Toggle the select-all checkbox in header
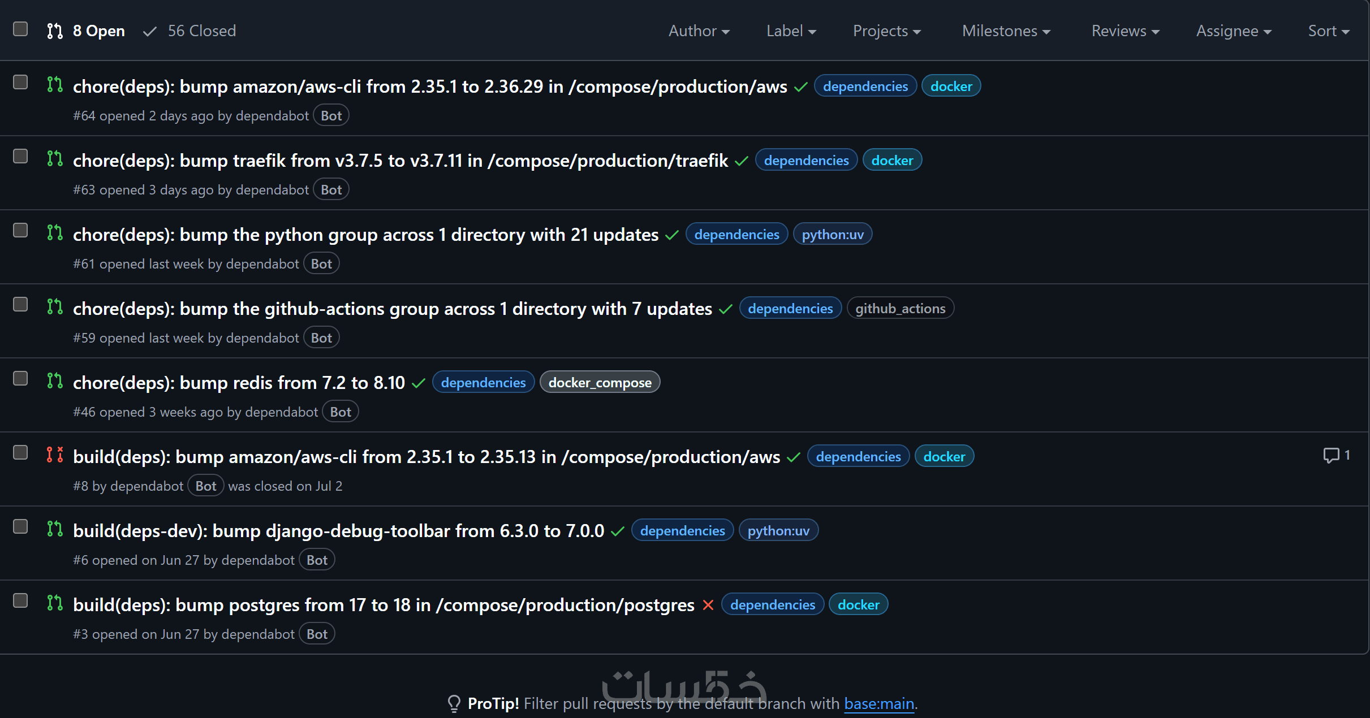 point(20,29)
